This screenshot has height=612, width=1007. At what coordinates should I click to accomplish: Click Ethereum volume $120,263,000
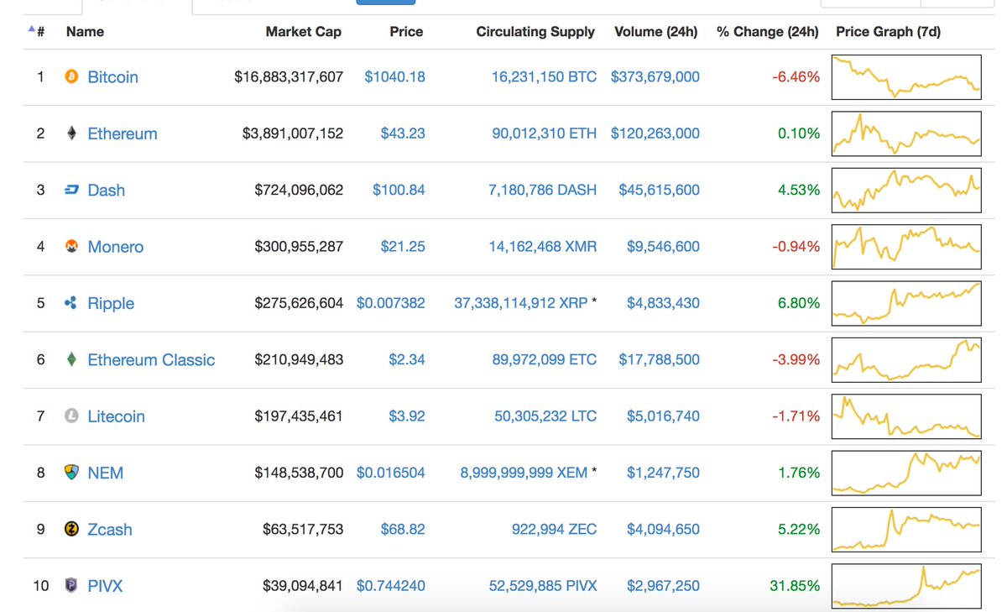click(x=655, y=133)
